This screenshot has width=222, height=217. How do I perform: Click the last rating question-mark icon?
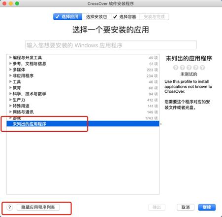(202, 68)
